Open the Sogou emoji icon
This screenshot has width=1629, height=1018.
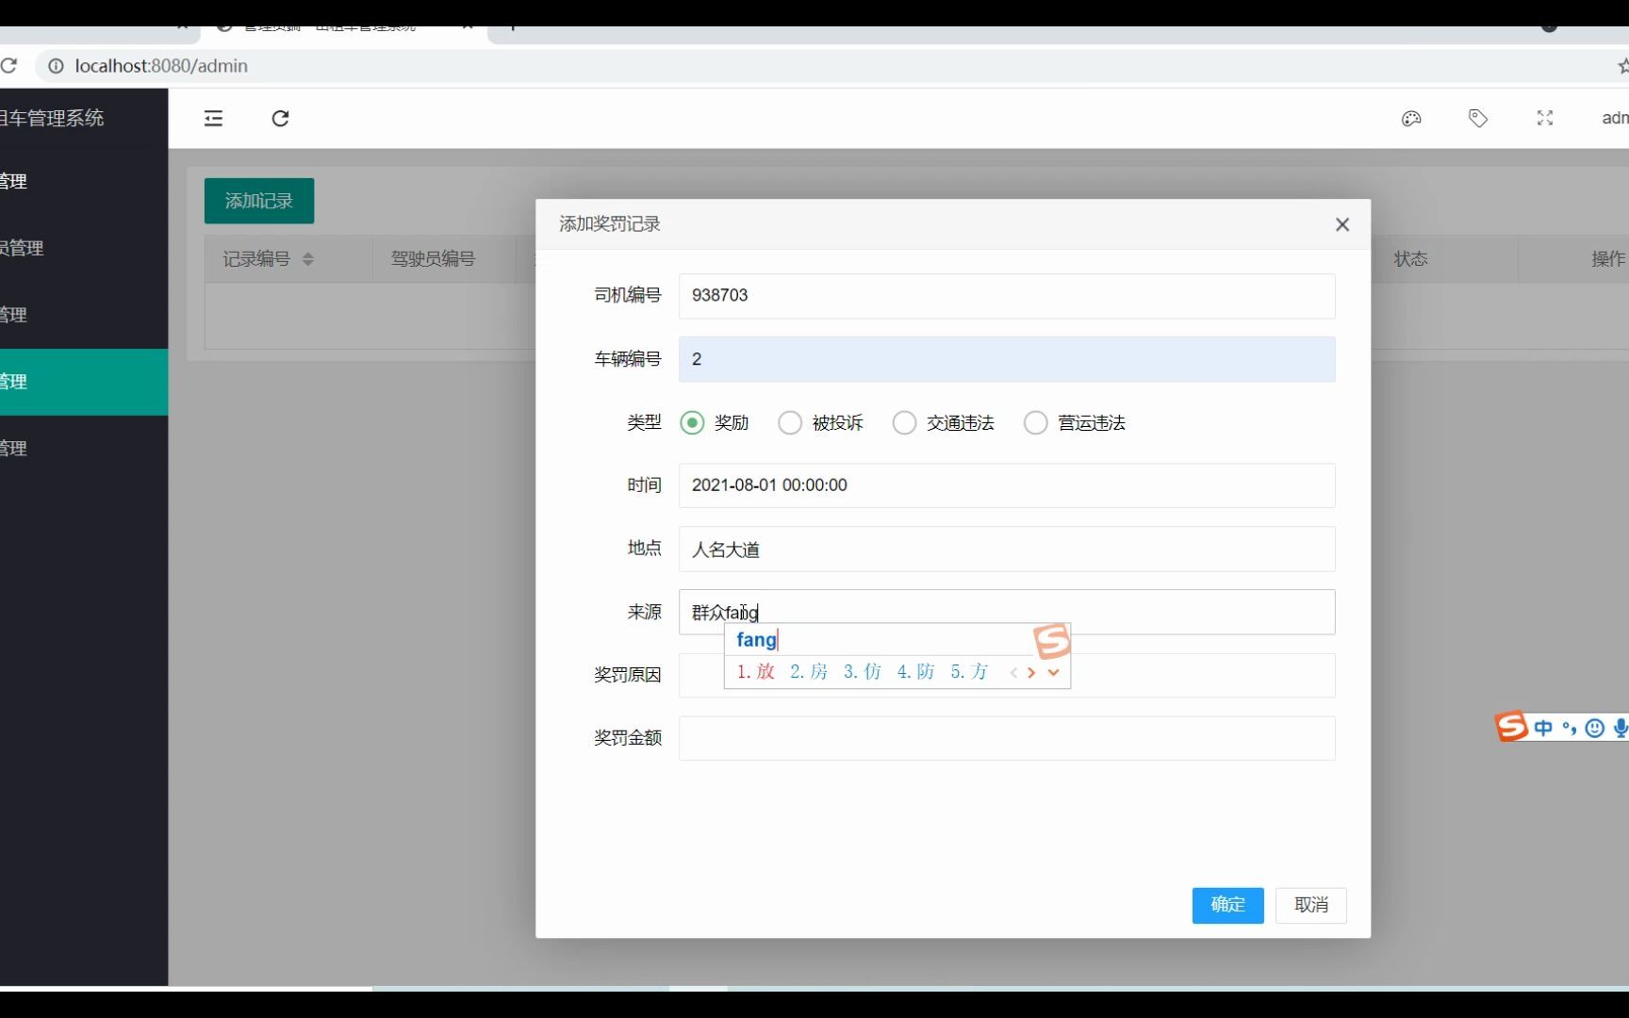1594,728
